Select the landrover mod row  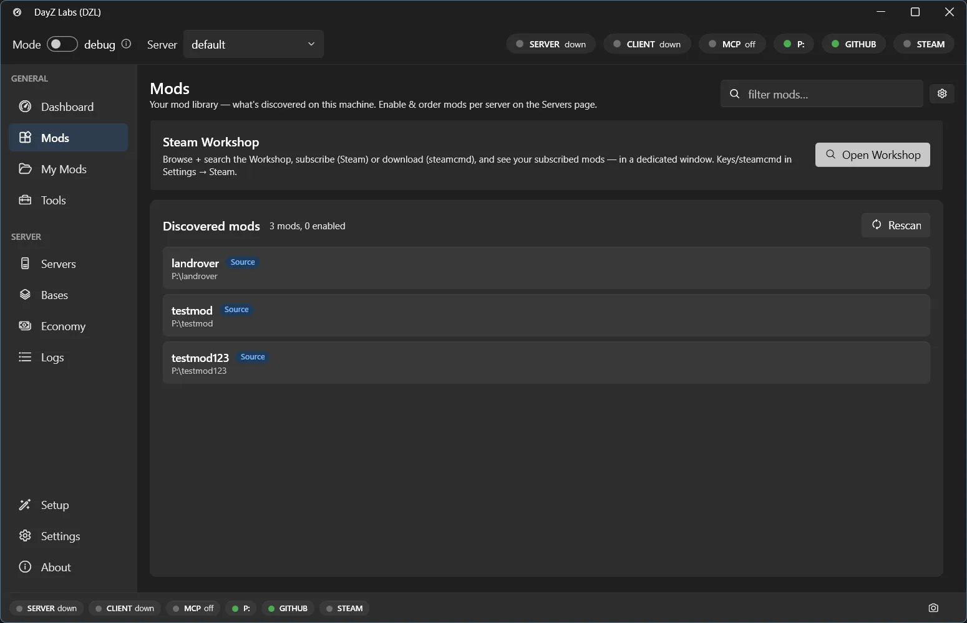point(547,268)
